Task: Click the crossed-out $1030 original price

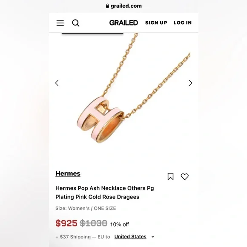Action: coord(93,223)
